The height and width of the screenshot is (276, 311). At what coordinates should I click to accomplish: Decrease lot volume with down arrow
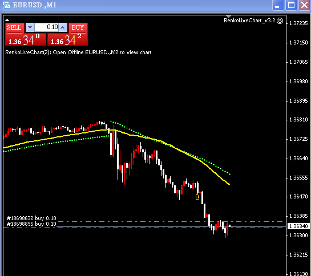[x=30, y=27]
